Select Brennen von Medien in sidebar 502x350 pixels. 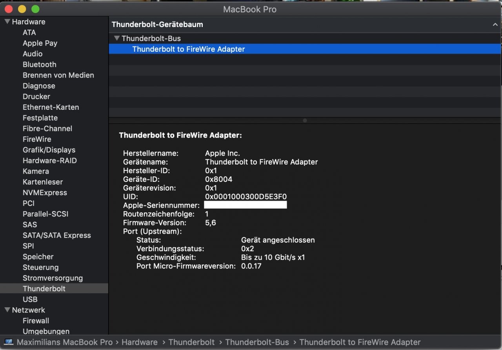58,75
